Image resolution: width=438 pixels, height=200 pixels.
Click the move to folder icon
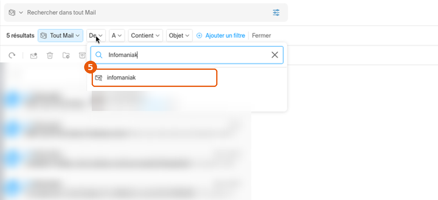pyautogui.click(x=66, y=55)
